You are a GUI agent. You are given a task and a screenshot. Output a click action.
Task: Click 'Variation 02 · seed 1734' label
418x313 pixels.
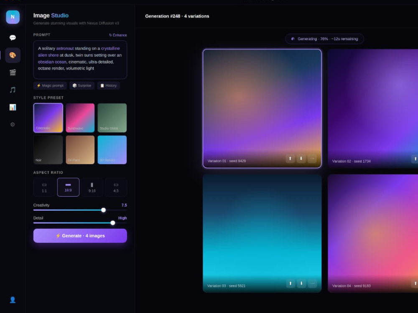(352, 161)
